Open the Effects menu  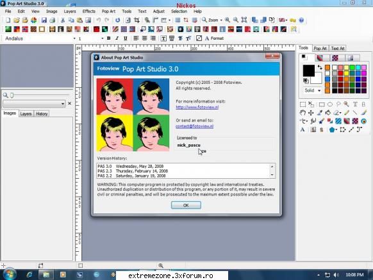coord(88,11)
